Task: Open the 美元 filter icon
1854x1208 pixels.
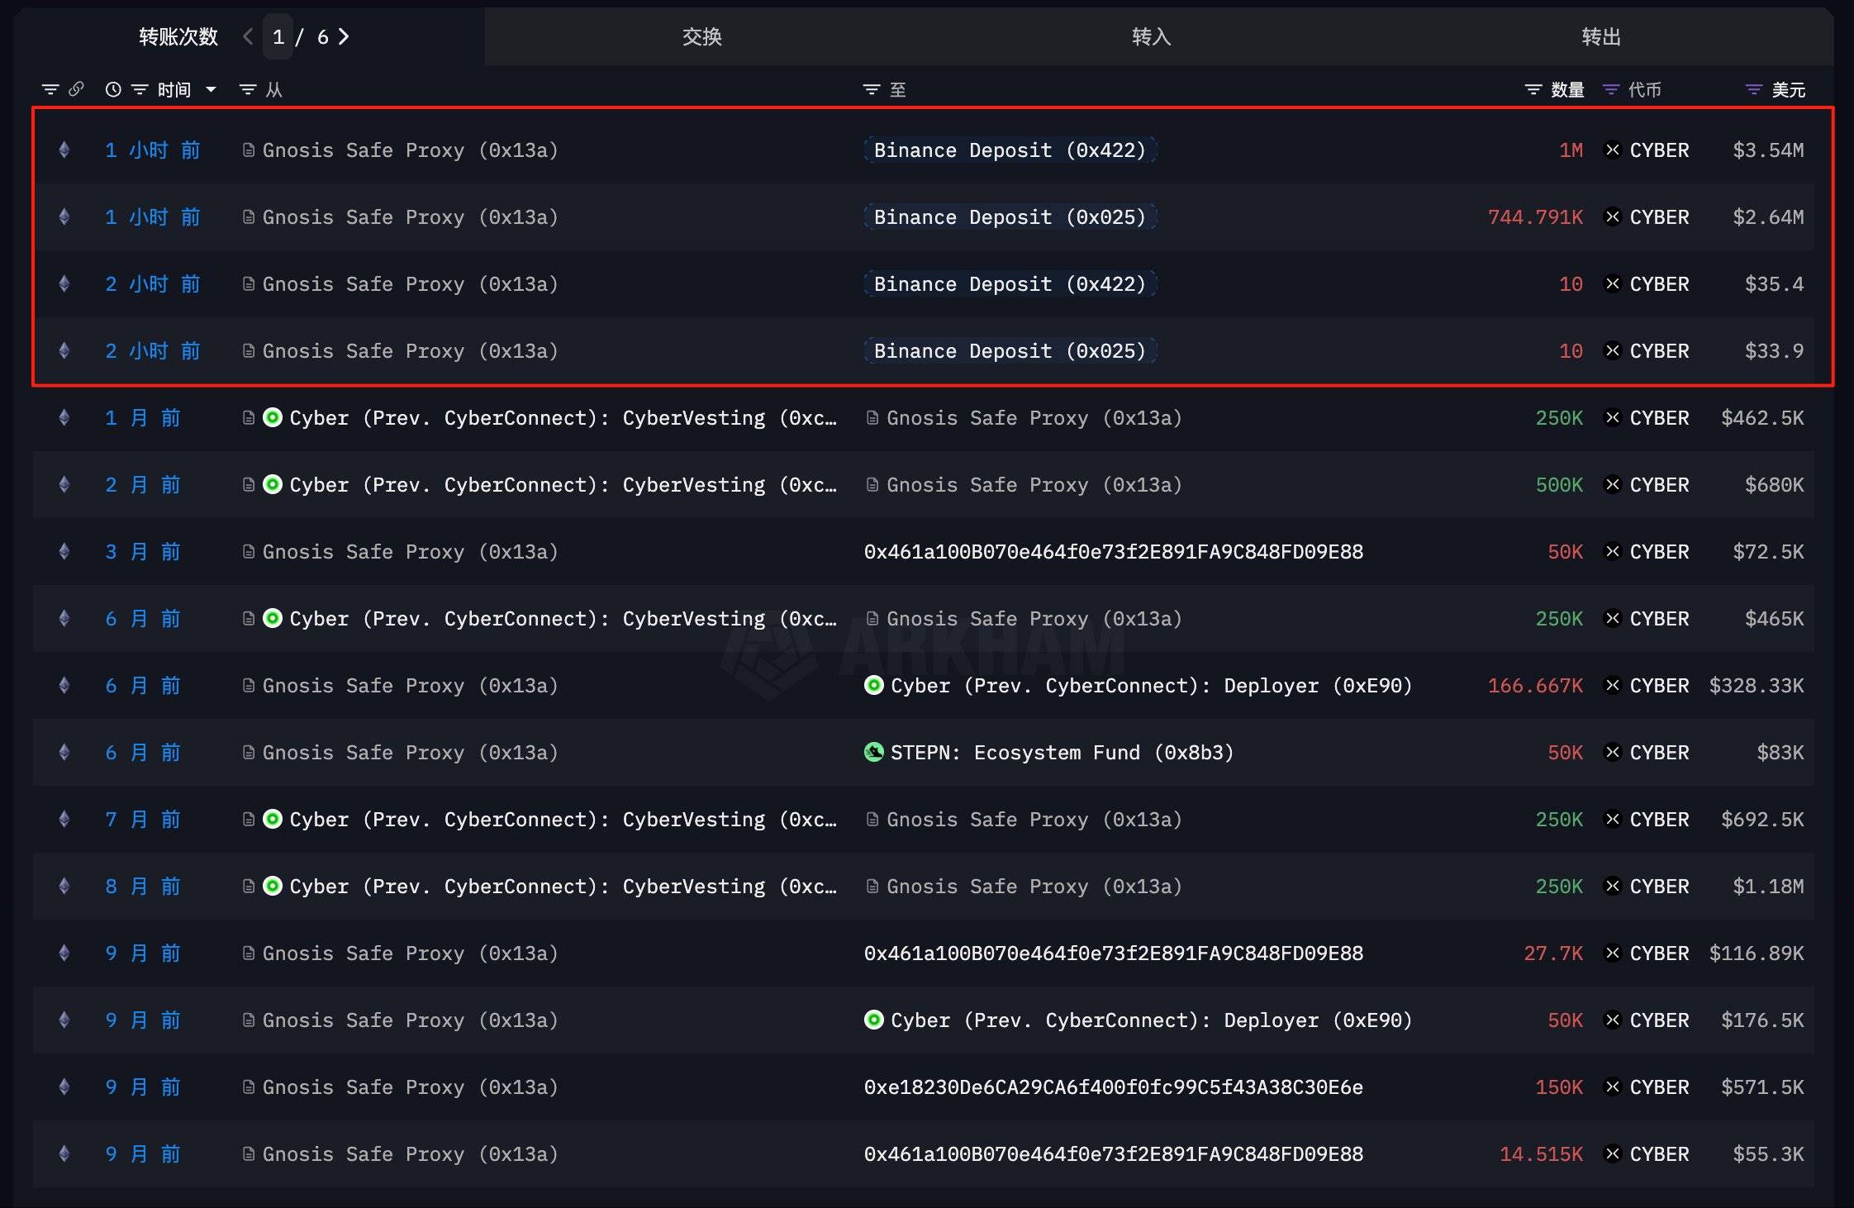Action: (1753, 89)
